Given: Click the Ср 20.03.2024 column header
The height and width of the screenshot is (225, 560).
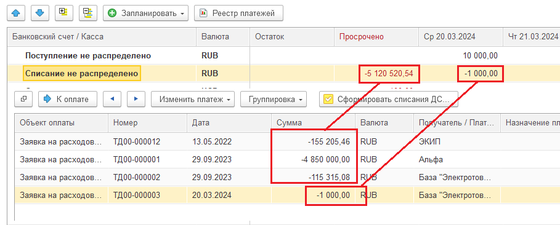Looking at the screenshot, I should pos(460,37).
